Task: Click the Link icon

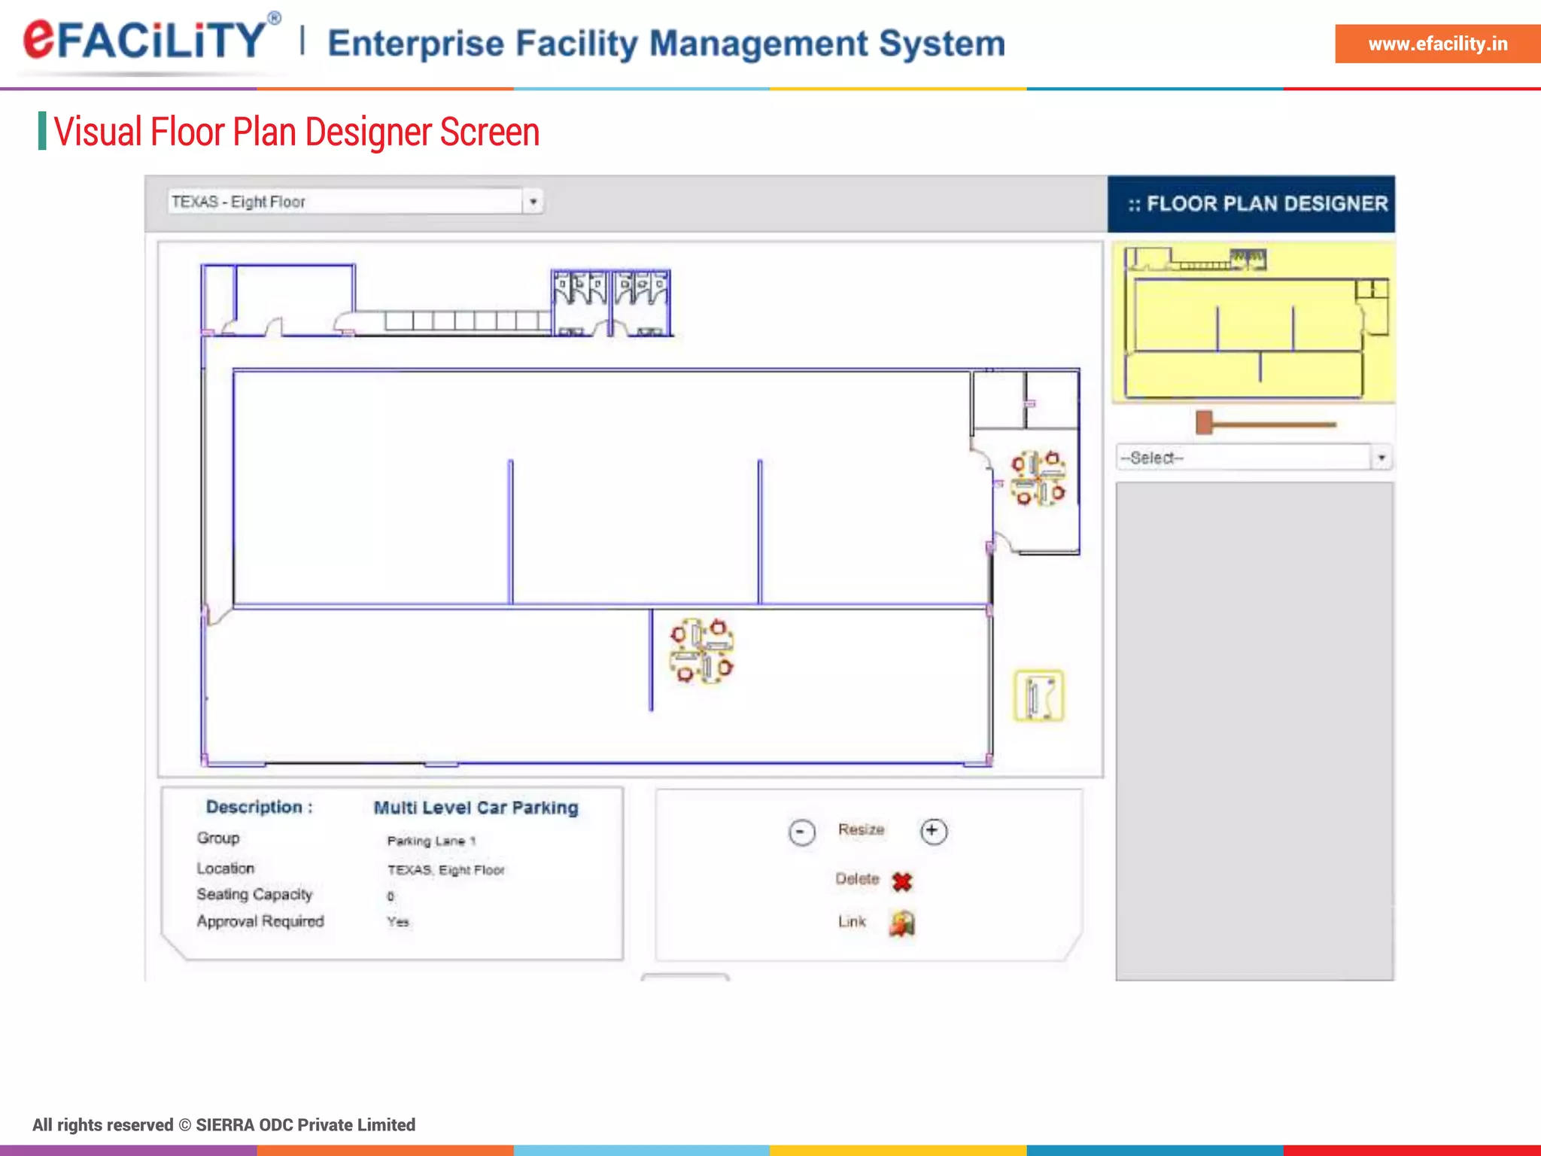Action: pos(901,923)
